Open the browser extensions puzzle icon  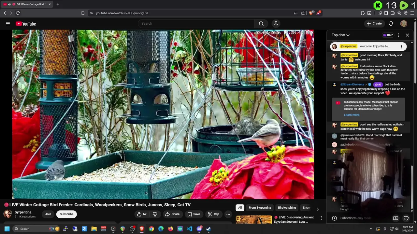point(363,13)
